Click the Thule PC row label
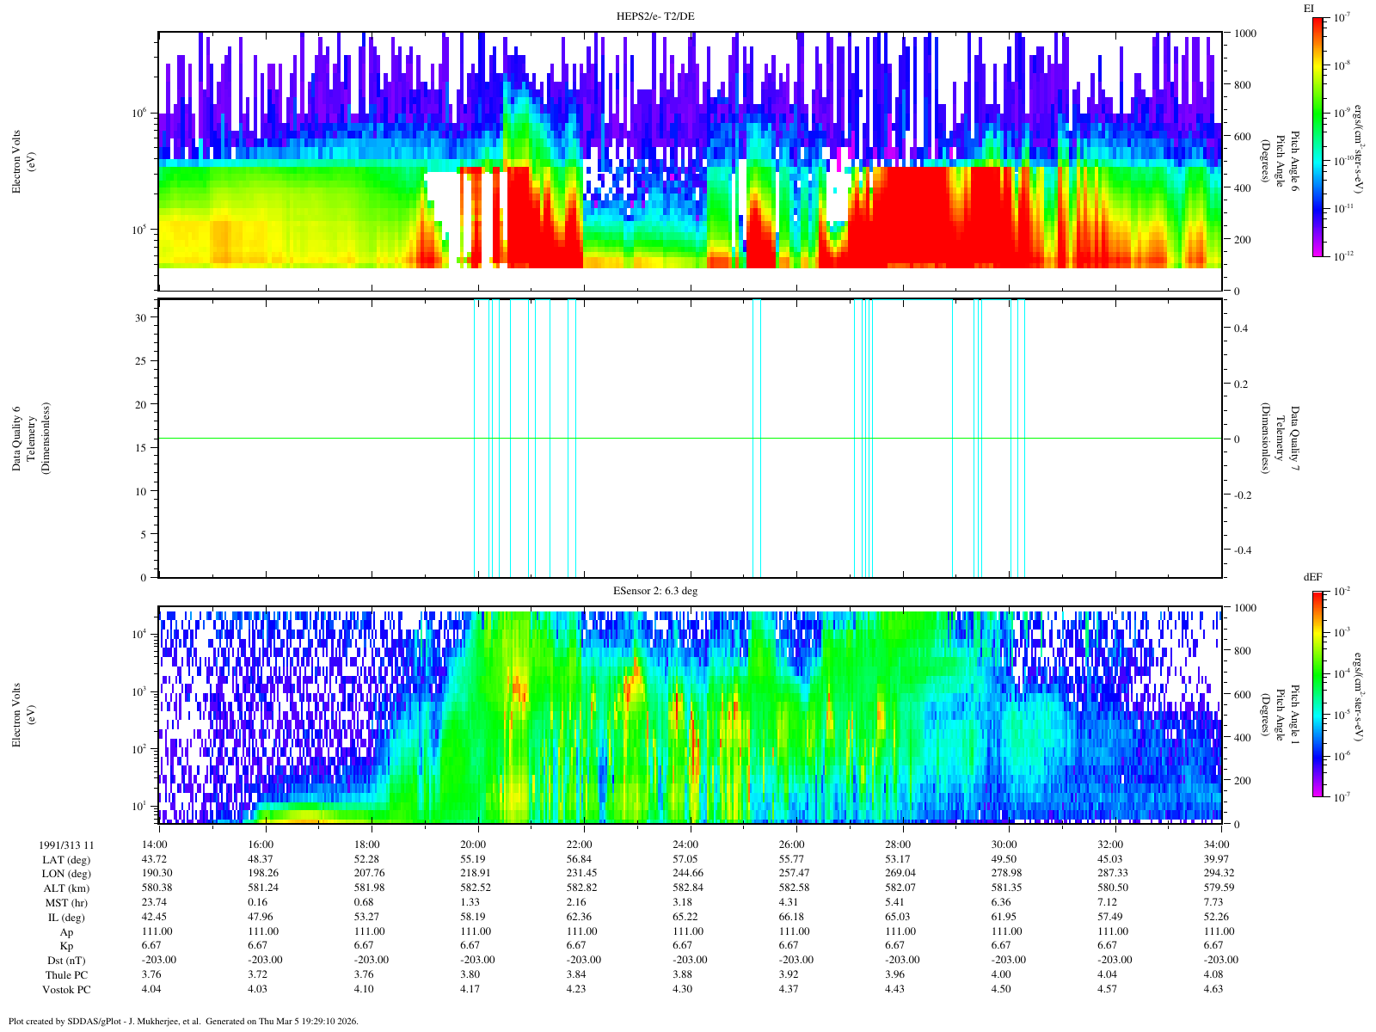This screenshot has width=1376, height=1032. coord(66,974)
